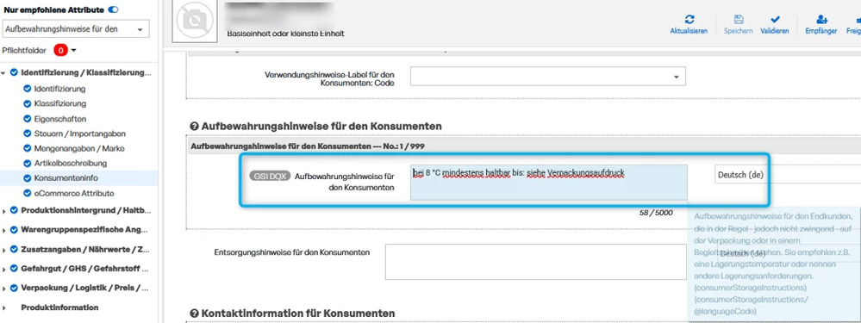
Task: Select Klassifizierung in the tree
Action: coord(59,103)
